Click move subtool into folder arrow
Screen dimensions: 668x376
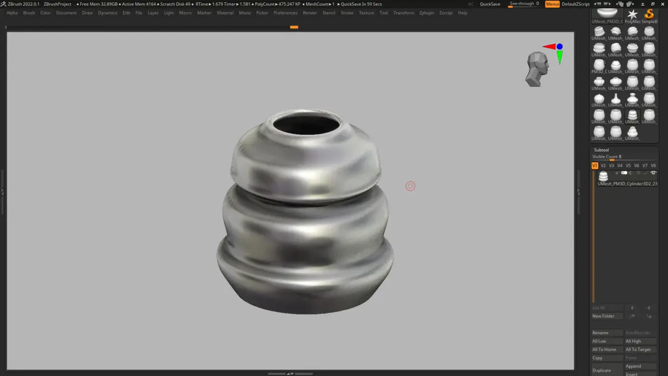point(632,316)
